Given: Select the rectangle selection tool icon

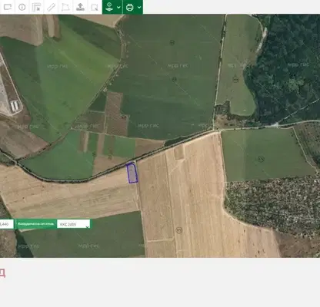Looking at the screenshot, I should pos(8,7).
